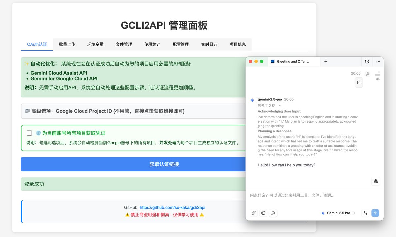
Task: Click Gemini for Google Cloud API list item
Action: coord(64,79)
